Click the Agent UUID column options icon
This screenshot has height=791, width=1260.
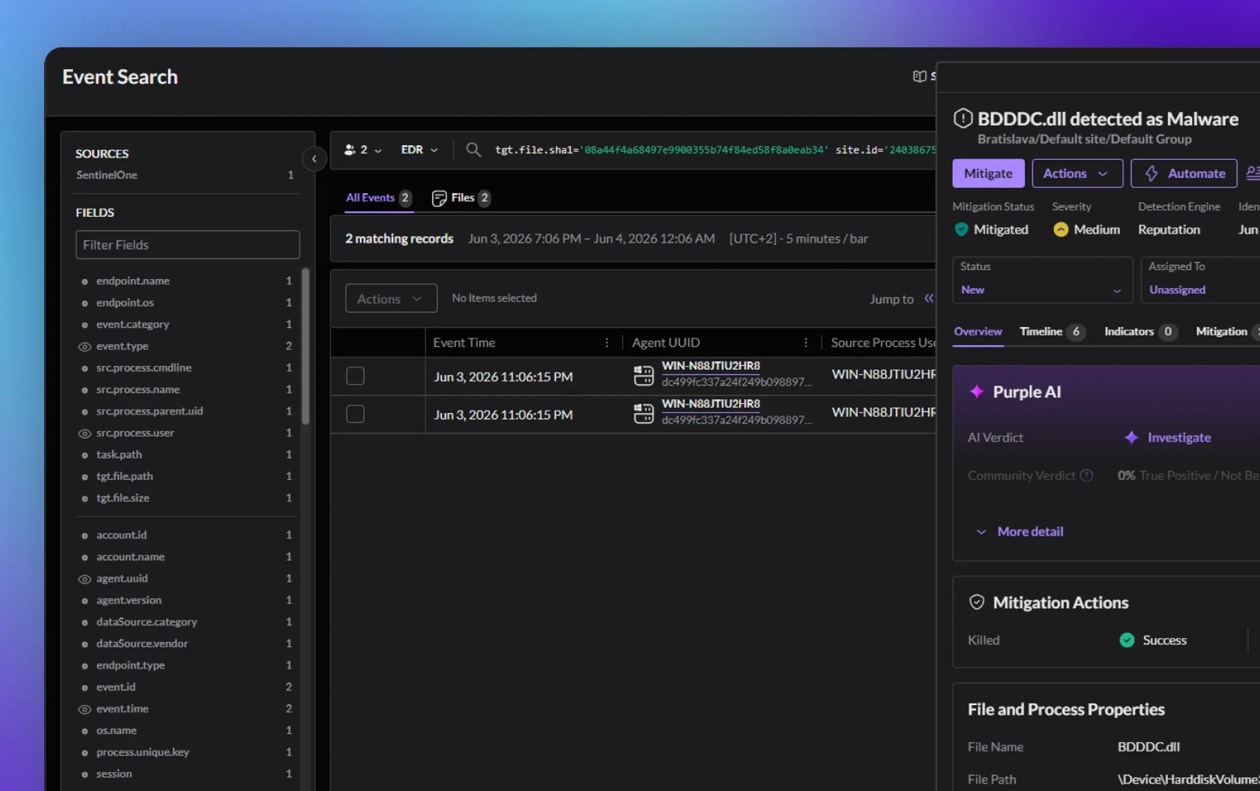pyautogui.click(x=806, y=343)
